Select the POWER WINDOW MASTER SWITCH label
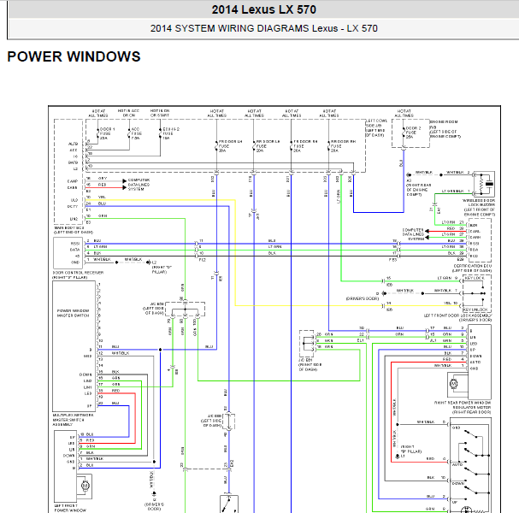This screenshot has height=513, width=519. [74, 313]
